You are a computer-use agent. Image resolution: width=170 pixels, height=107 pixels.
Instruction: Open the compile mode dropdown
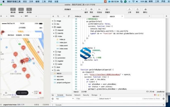[73, 9]
